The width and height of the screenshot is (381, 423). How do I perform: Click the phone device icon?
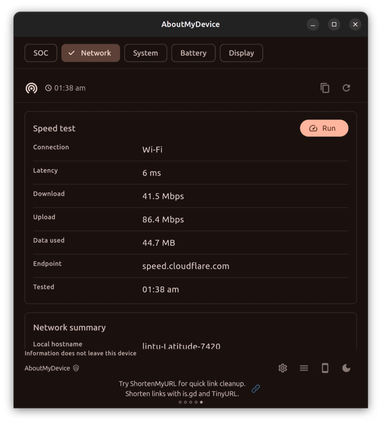coord(325,368)
